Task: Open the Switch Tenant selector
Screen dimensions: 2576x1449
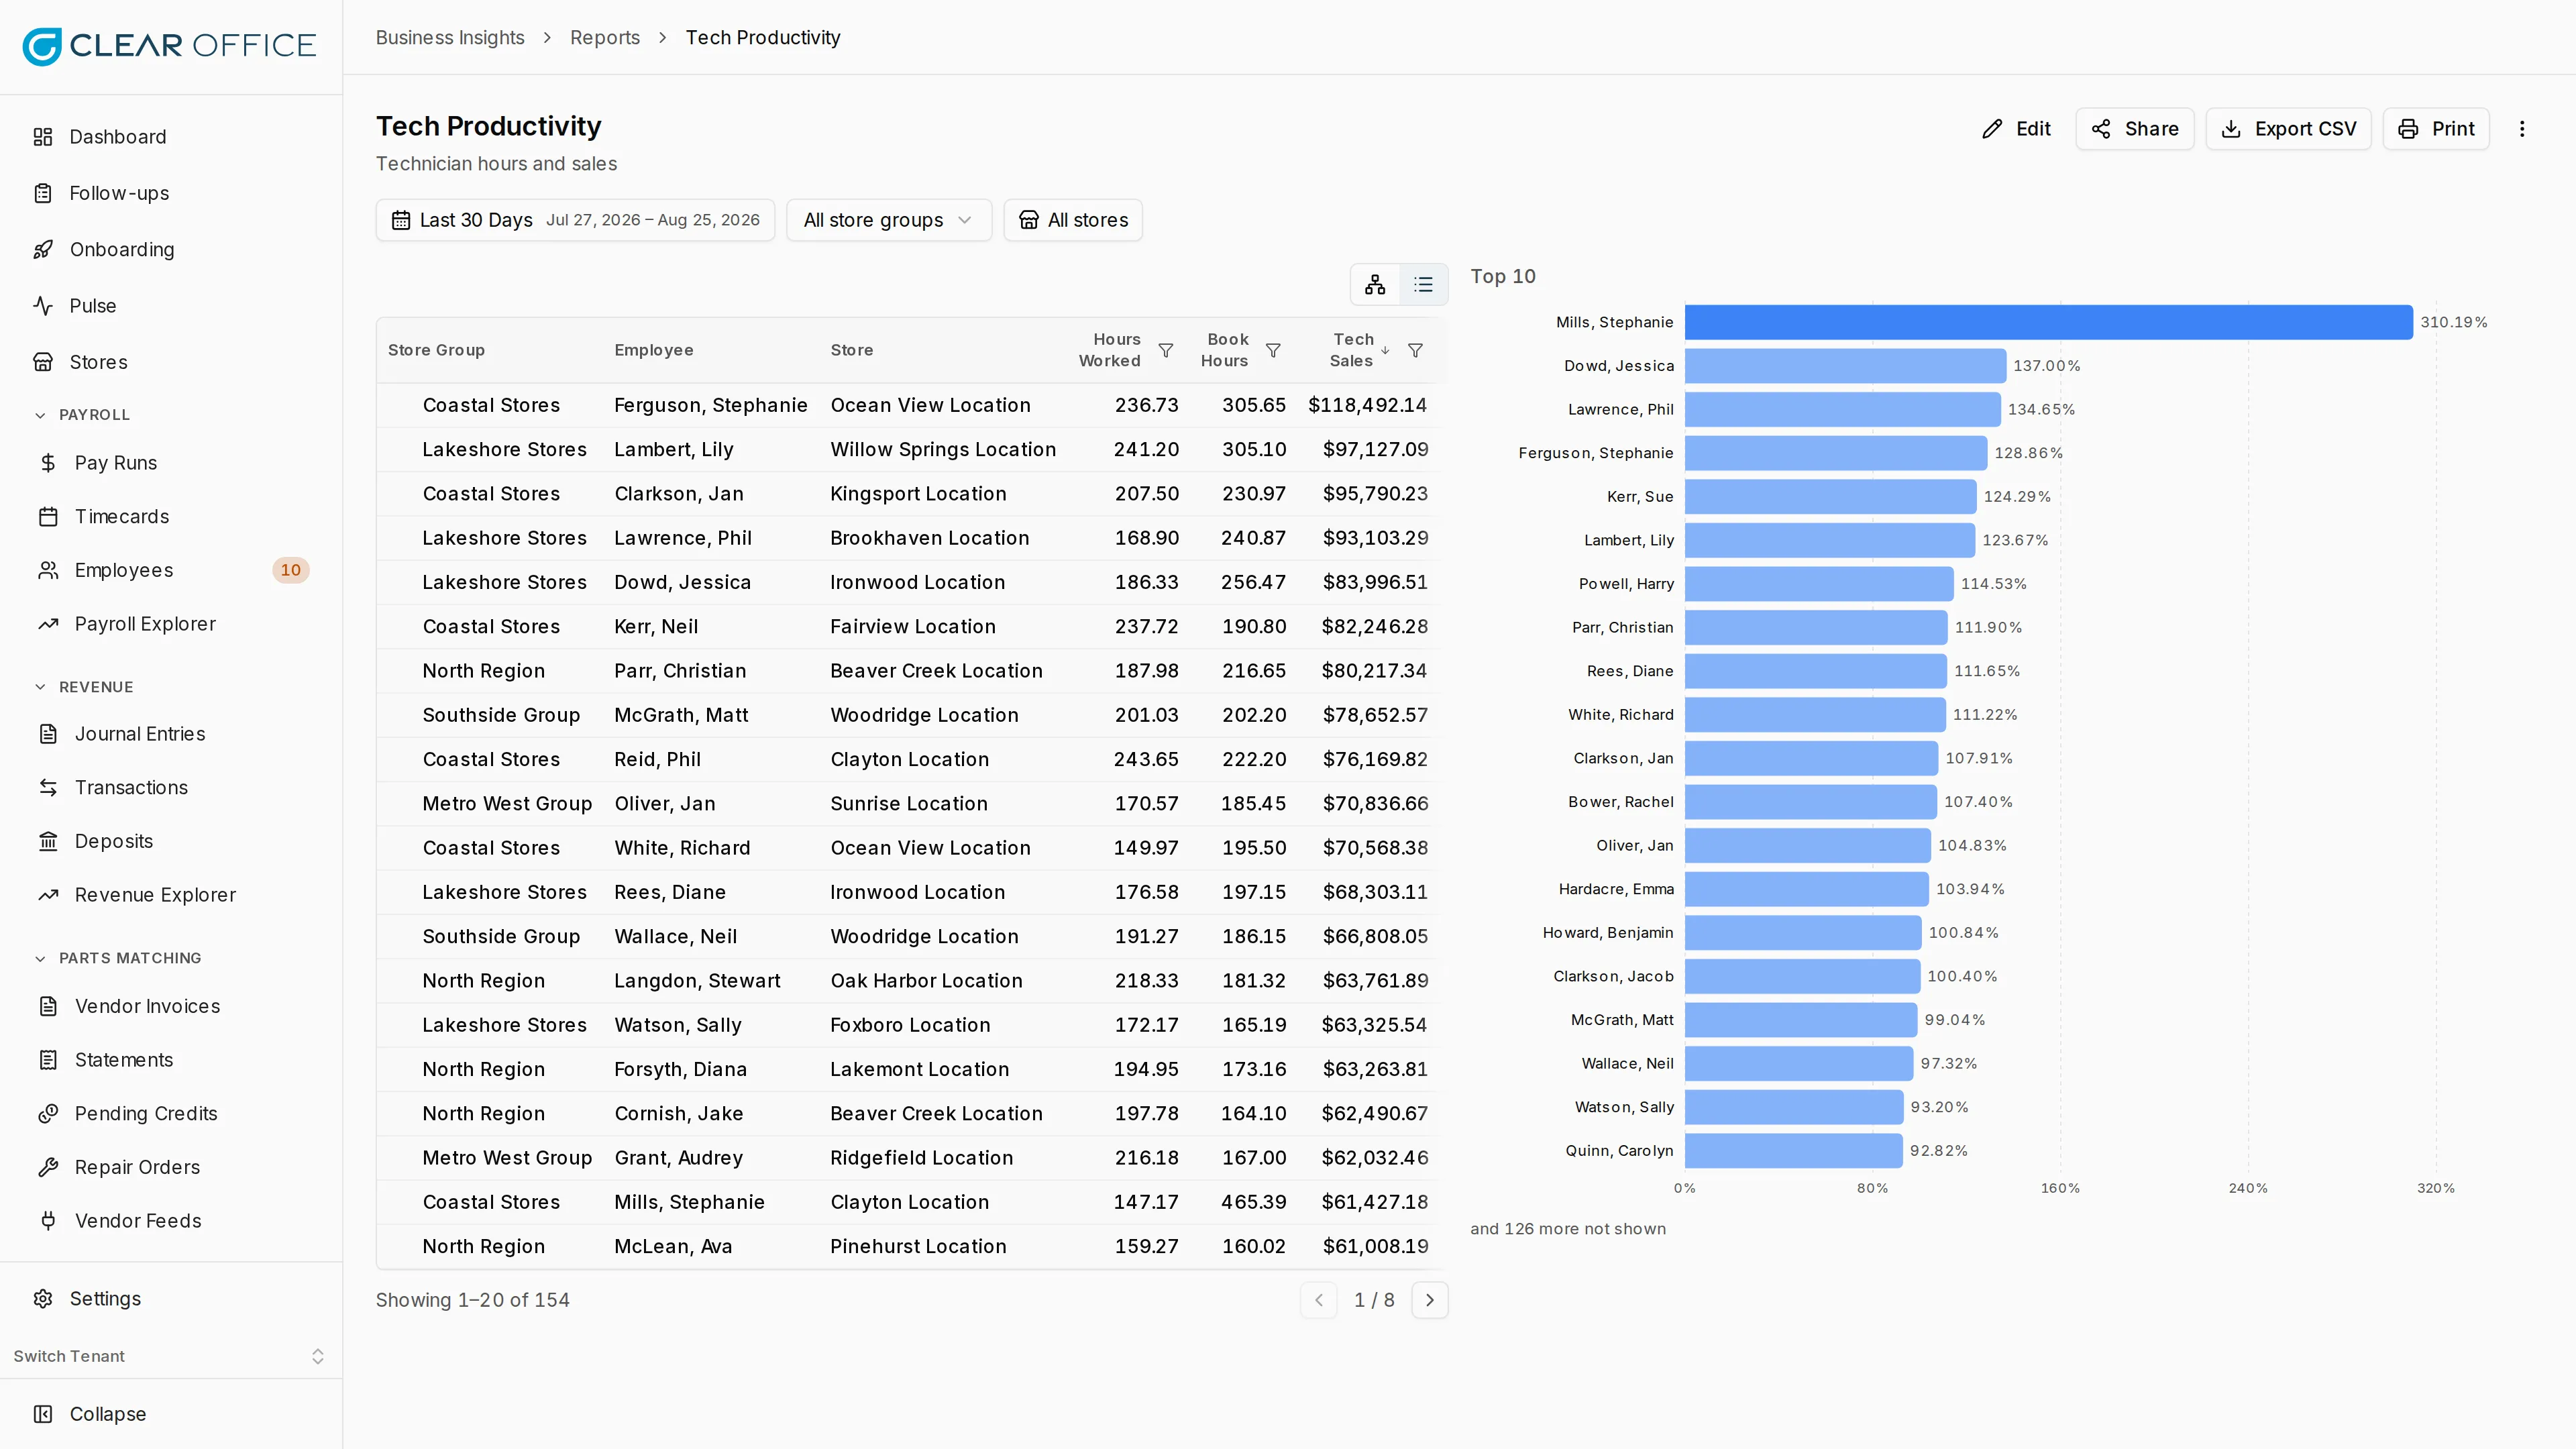Action: pyautogui.click(x=171, y=1356)
